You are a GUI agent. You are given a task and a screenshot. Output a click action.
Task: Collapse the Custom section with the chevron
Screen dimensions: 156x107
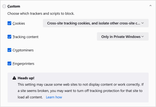[151, 6]
